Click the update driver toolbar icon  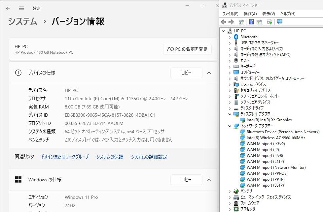[269, 22]
